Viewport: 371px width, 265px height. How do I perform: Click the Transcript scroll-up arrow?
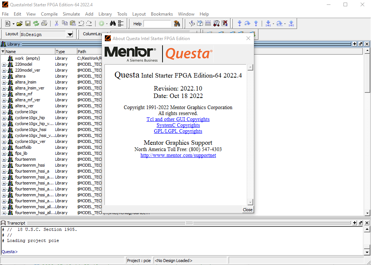pyautogui.click(x=367, y=229)
